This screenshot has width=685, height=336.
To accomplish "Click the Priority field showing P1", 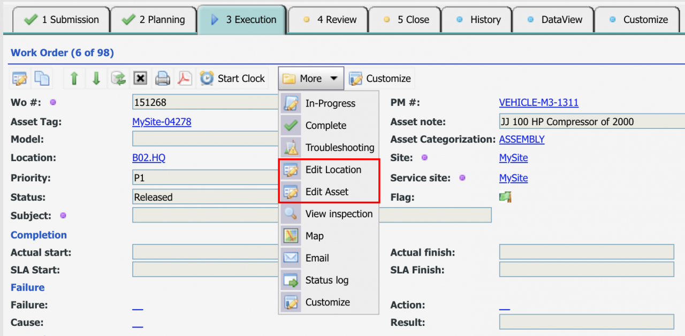I will [206, 178].
